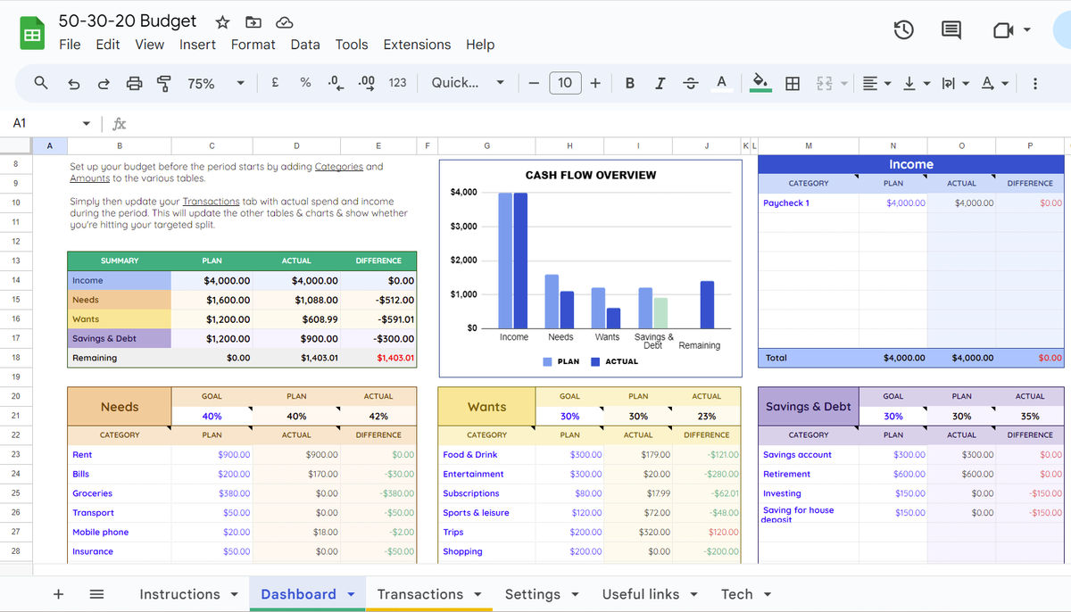Viewport: 1071px width, 612px height.
Task: Open the Format menu
Action: click(x=253, y=44)
